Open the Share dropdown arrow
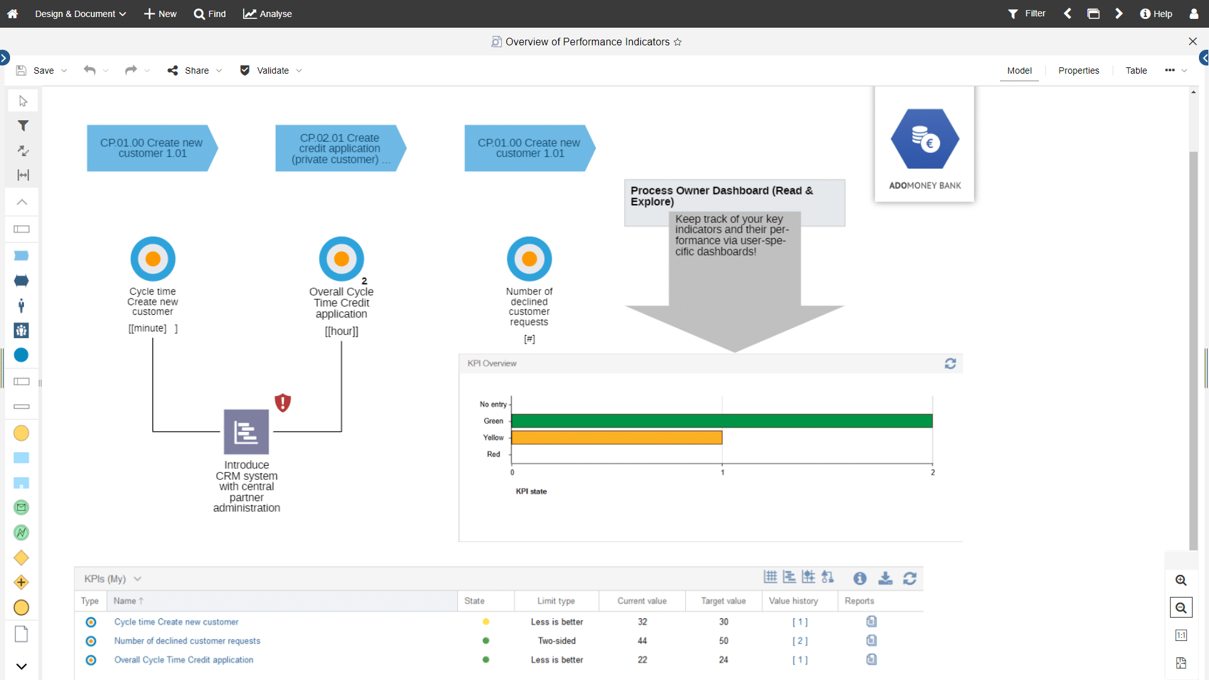 tap(219, 71)
